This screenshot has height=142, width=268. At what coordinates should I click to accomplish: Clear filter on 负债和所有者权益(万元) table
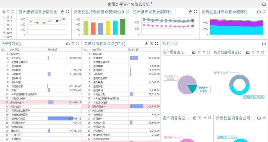pos(152,44)
